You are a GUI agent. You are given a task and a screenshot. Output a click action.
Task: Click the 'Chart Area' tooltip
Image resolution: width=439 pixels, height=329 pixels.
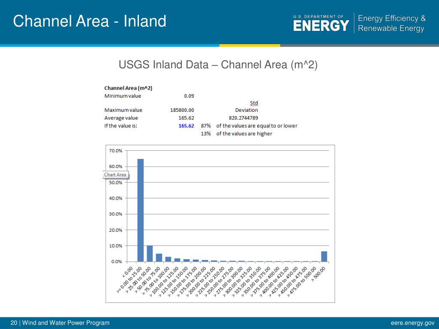(x=115, y=175)
